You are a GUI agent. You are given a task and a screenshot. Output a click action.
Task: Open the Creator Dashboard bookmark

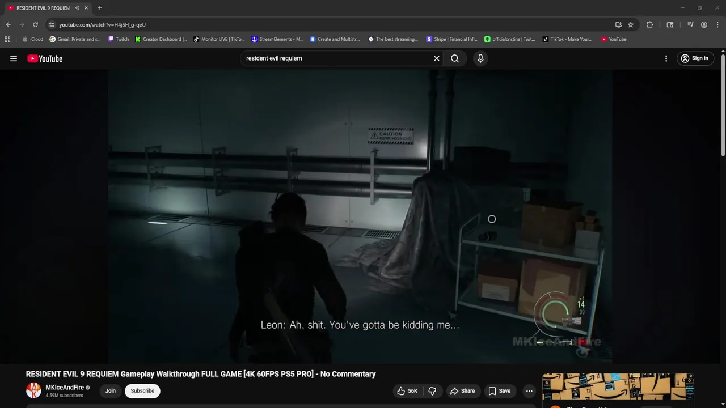pyautogui.click(x=161, y=39)
